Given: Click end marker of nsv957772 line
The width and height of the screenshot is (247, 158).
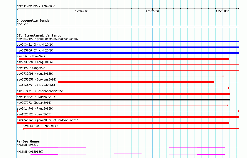Looking at the screenshot, I should pyautogui.click(x=227, y=105).
